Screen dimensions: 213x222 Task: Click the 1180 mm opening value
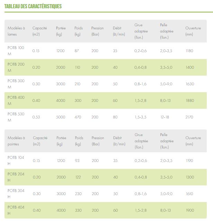click(x=189, y=51)
